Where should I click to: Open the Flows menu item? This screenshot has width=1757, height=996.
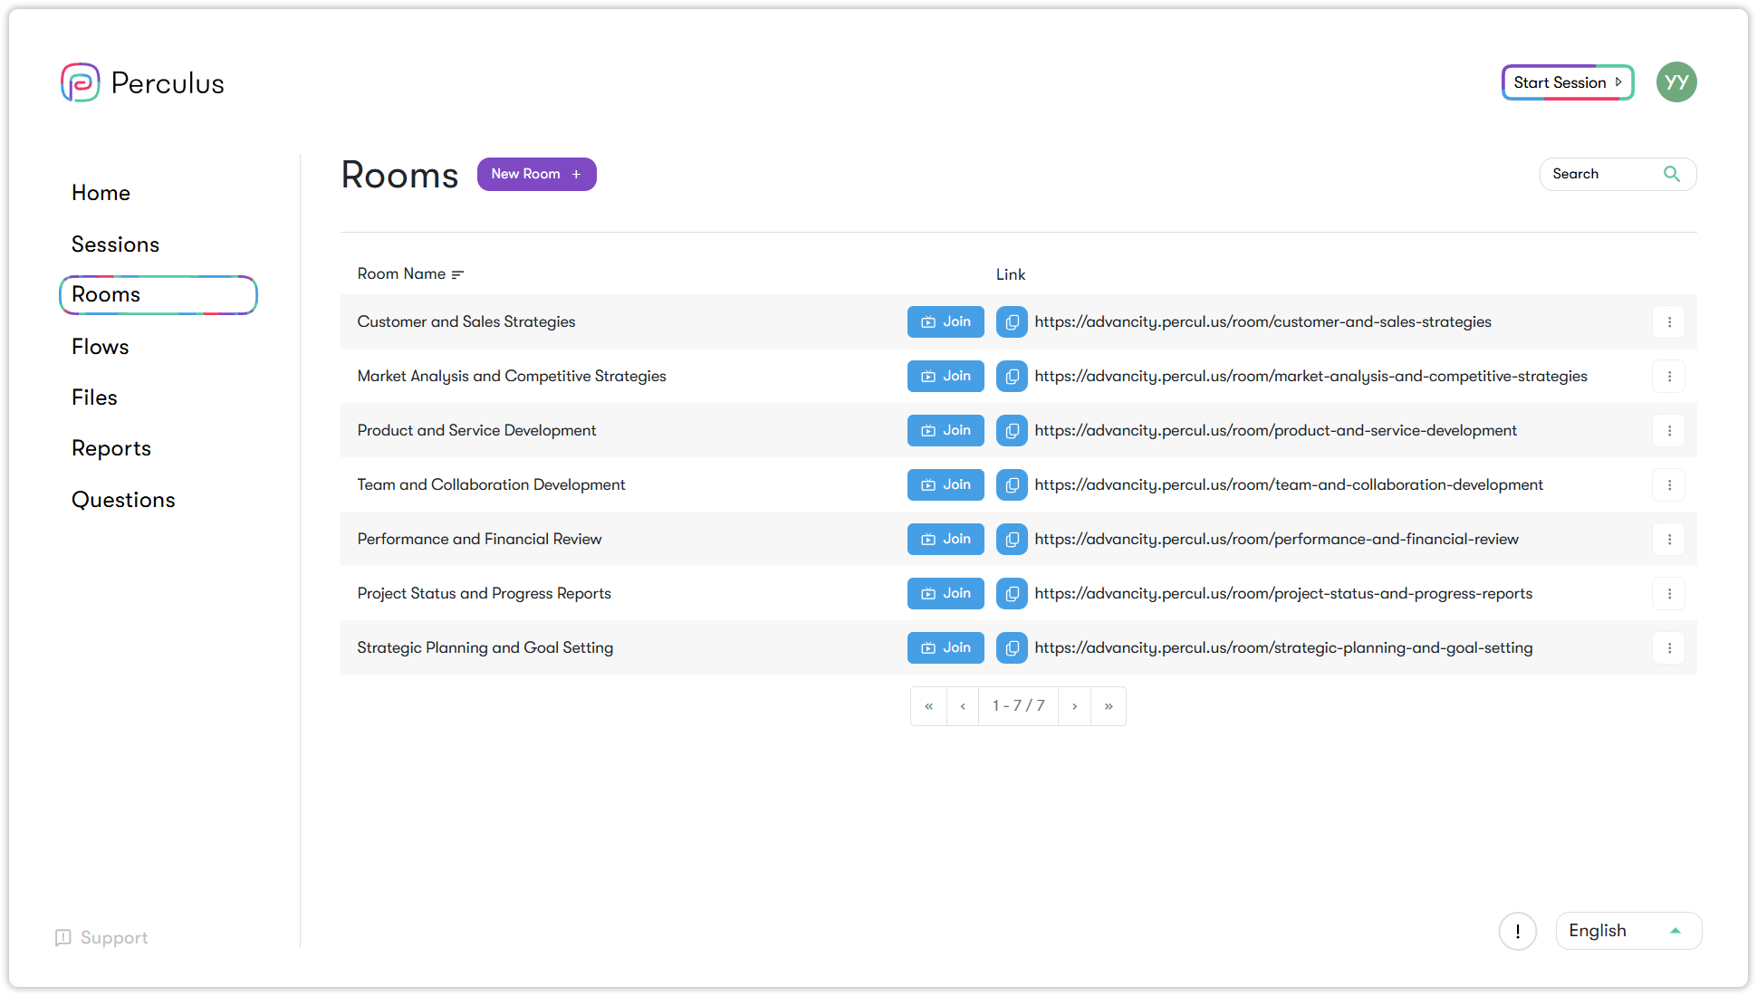click(x=100, y=347)
